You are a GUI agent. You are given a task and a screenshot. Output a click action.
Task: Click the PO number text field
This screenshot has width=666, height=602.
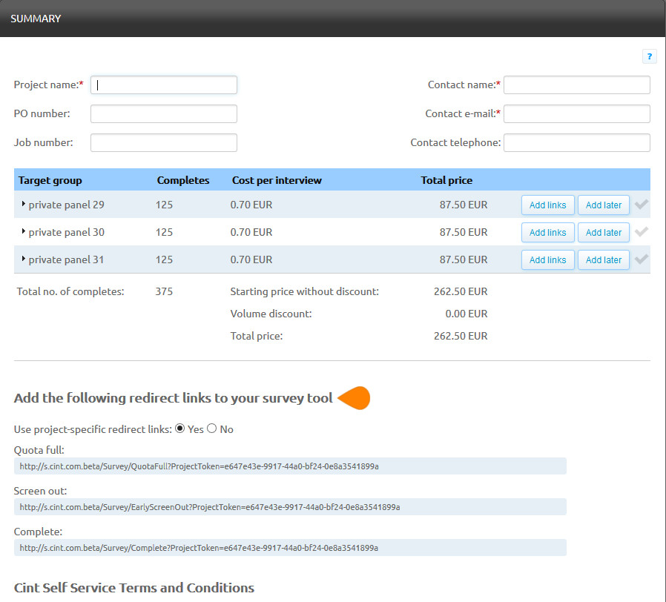coord(164,114)
